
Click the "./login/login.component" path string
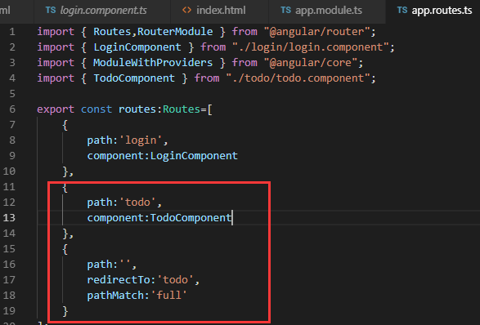click(311, 47)
